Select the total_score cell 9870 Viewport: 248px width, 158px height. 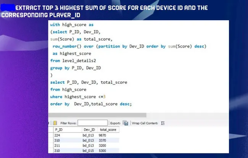tap(108, 135)
